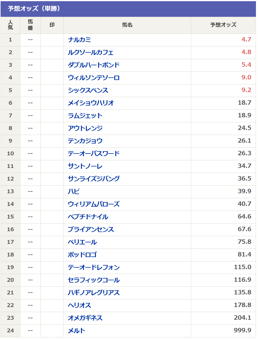This screenshot has width=258, height=340.
Task: Click the メイショウハリオ name link
Action: pos(91,103)
